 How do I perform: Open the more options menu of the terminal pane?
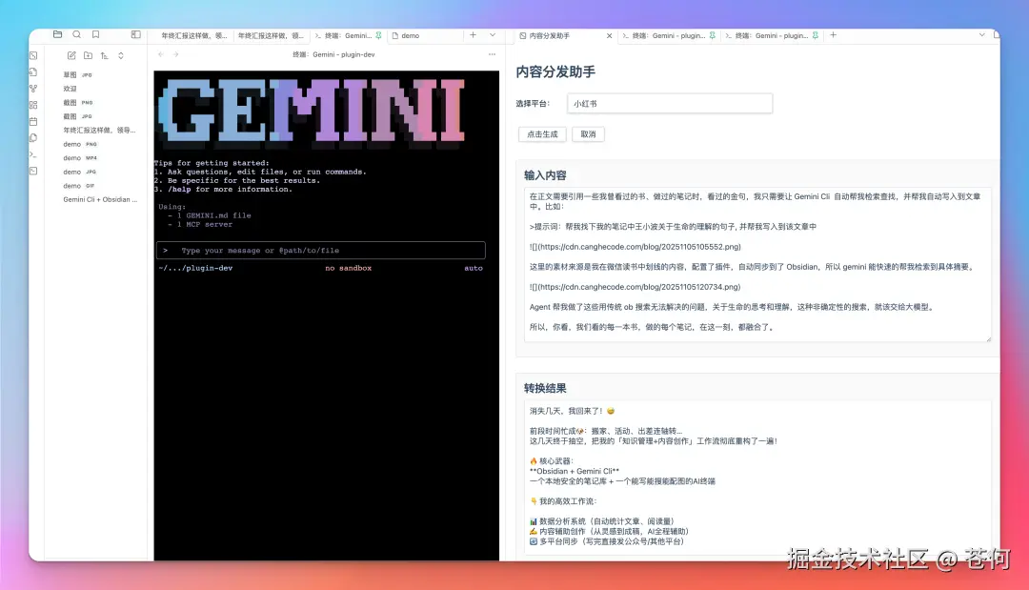(492, 54)
